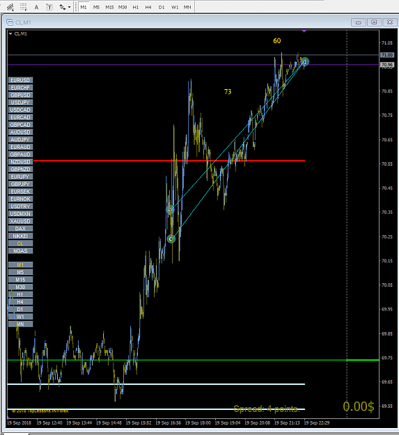The image size is (399, 435).
Task: Select the MN button in chart panel
Action: click(x=20, y=324)
